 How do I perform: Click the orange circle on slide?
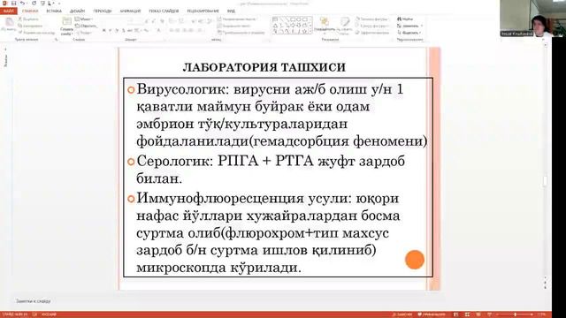coord(415,260)
